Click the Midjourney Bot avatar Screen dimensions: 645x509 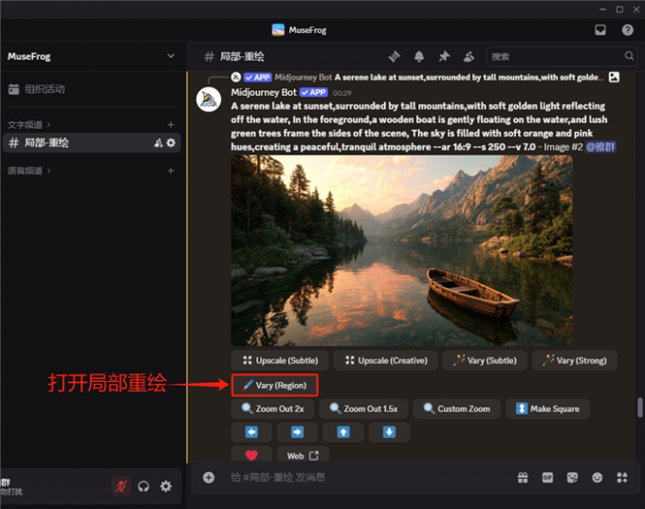tap(209, 100)
